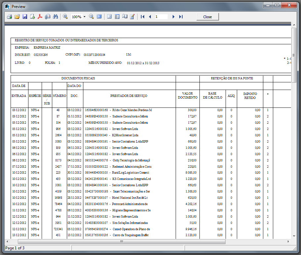
Task: Zoom in with the magnifier plus icon
Action: coord(65,17)
